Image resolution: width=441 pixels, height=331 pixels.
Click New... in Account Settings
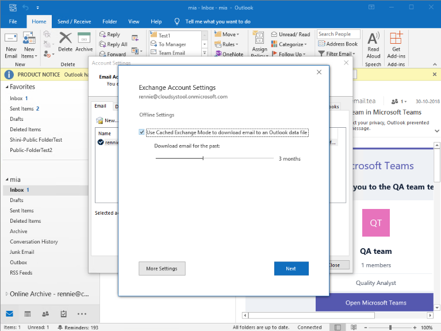tap(107, 120)
